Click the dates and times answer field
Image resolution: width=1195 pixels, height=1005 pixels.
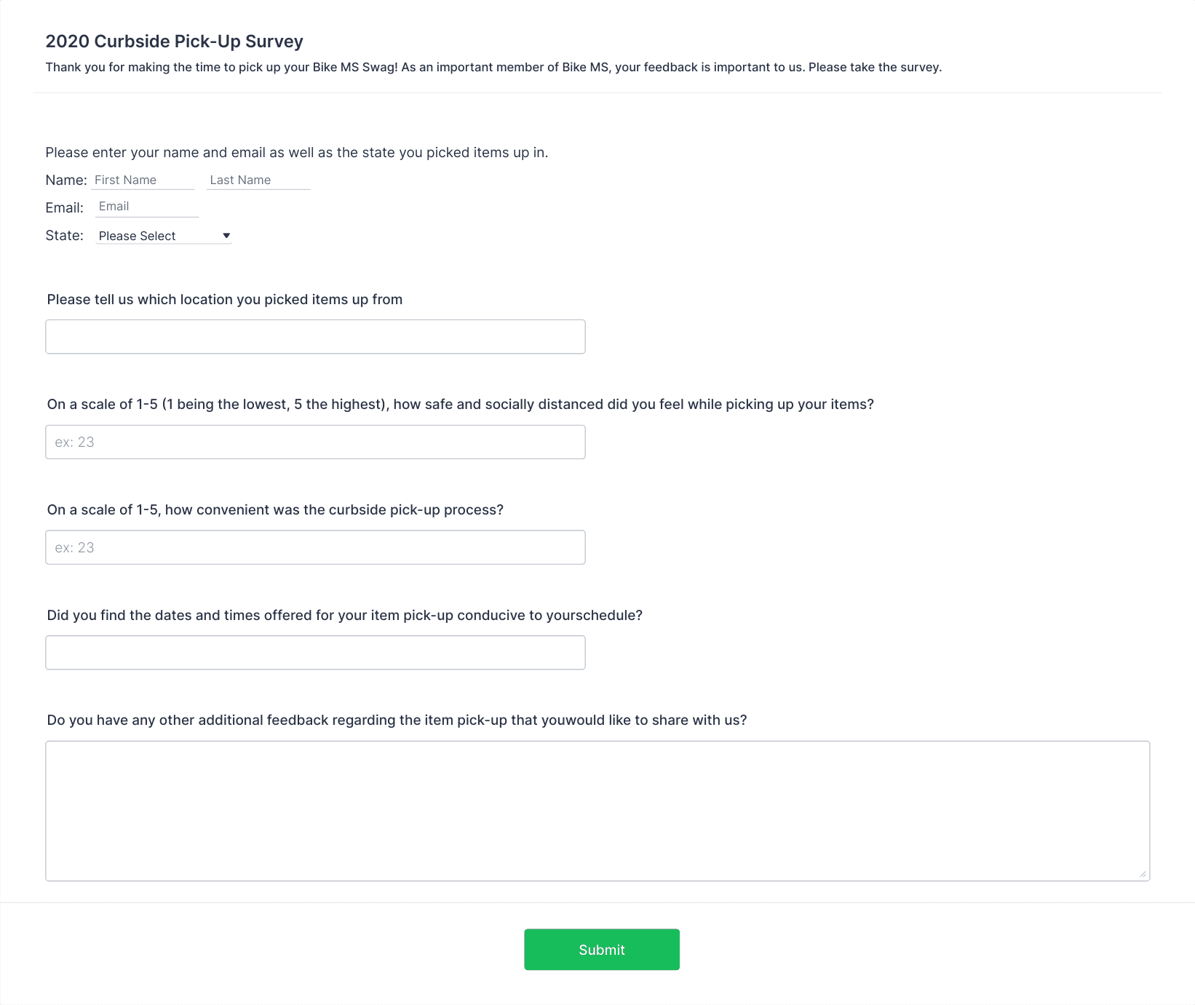point(315,653)
